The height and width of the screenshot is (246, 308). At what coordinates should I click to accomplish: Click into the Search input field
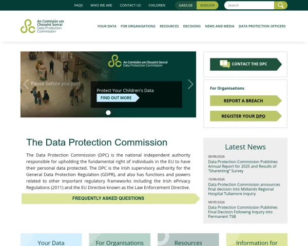coord(249,5)
